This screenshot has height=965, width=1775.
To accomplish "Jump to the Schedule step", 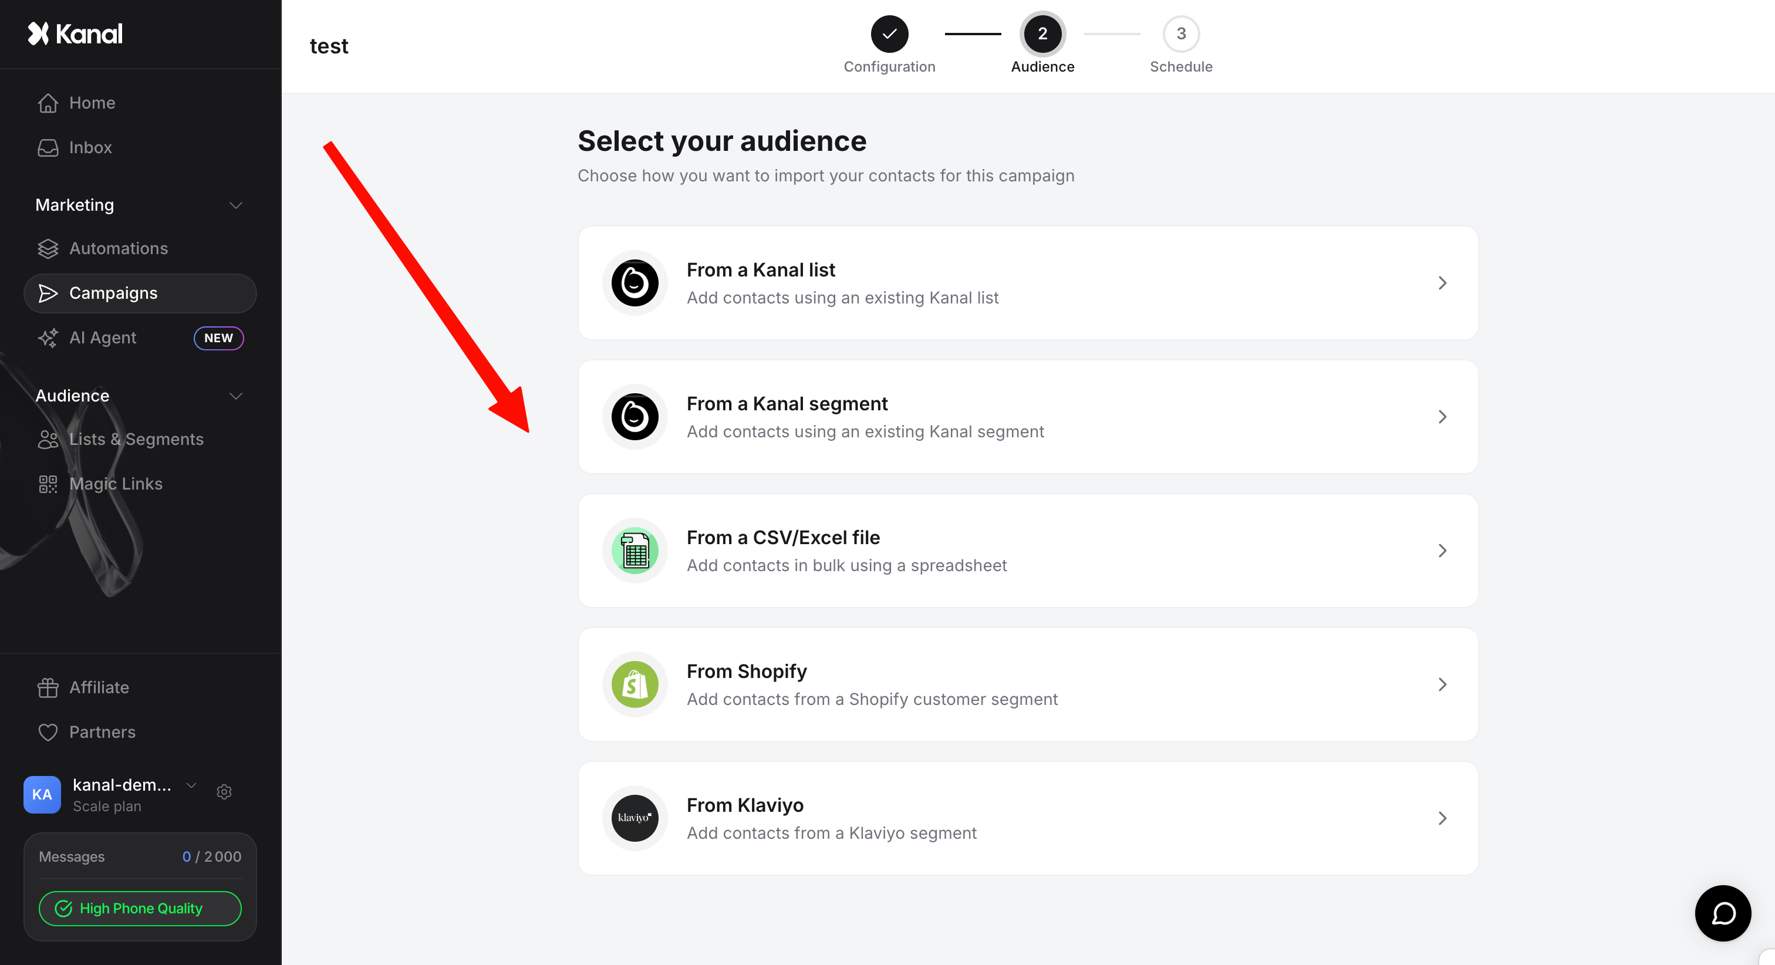I will click(x=1180, y=35).
